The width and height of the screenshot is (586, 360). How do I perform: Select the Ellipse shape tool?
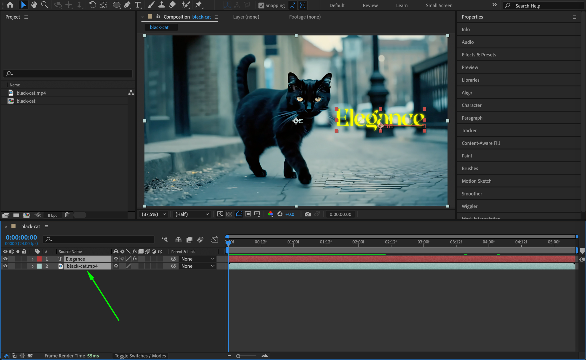pyautogui.click(x=116, y=5)
